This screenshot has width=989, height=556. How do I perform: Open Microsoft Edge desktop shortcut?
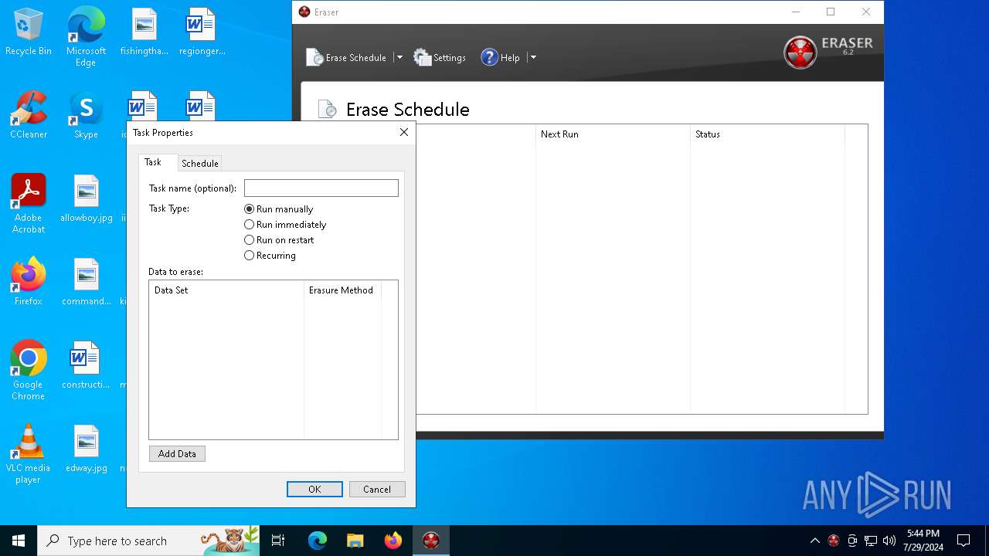86,37
